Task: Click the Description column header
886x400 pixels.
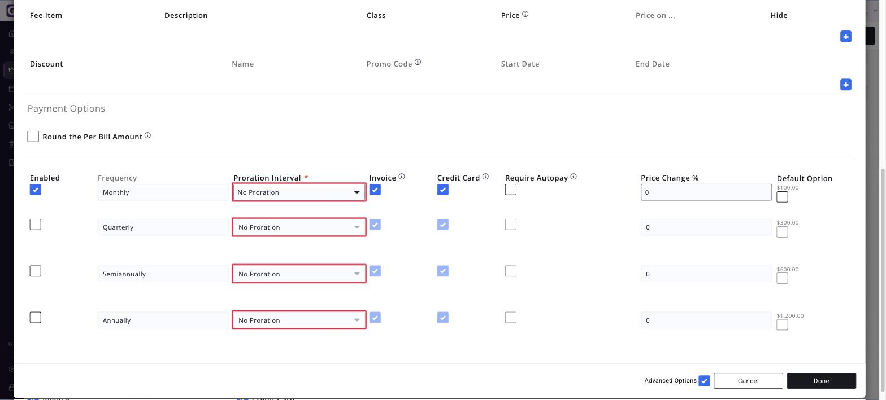Action: 186,15
